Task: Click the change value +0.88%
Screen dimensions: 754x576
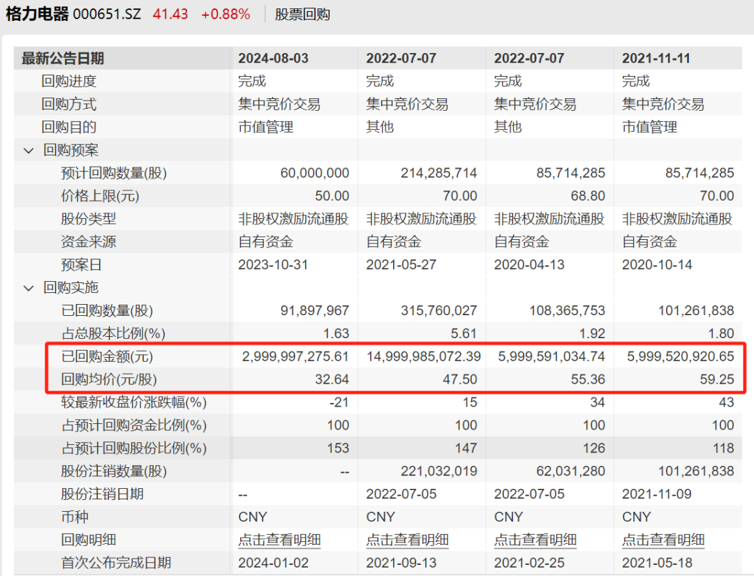Action: pos(226,15)
